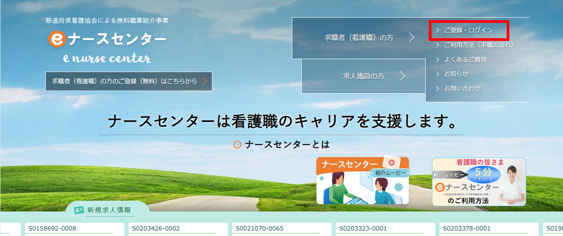This screenshot has height=236, width=563.
Task: Open the 求職者（看護職）の方 menu
Action: pos(359,38)
